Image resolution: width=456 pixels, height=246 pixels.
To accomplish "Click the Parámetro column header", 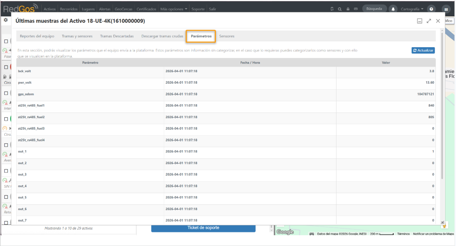I will click(x=90, y=62).
